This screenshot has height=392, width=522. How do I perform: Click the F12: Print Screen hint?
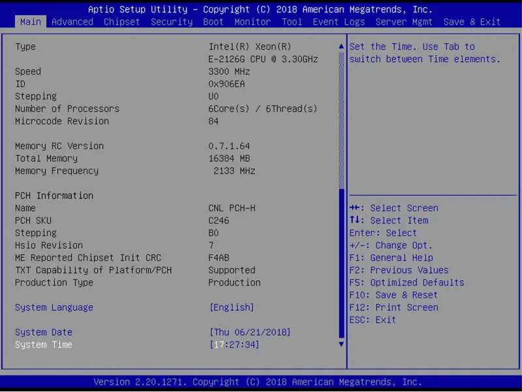pos(393,307)
